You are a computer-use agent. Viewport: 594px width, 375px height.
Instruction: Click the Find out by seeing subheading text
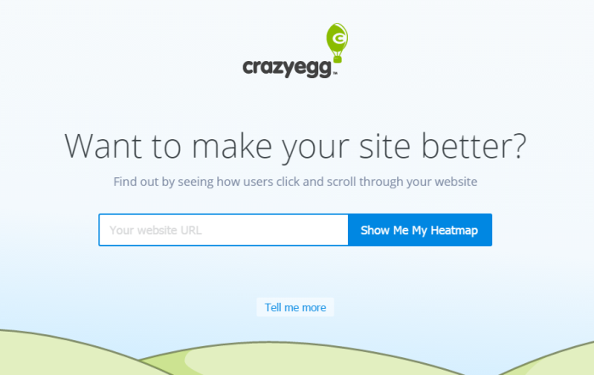pos(295,182)
